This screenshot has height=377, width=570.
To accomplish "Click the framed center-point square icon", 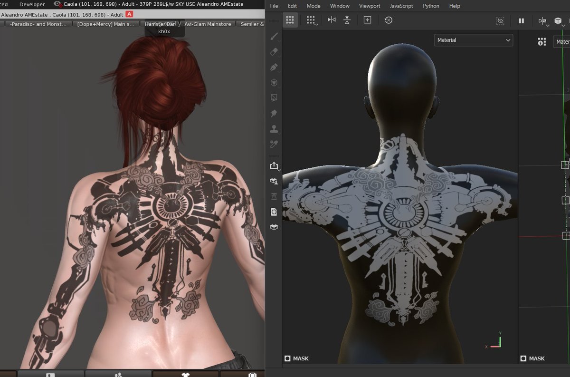I will coord(367,20).
